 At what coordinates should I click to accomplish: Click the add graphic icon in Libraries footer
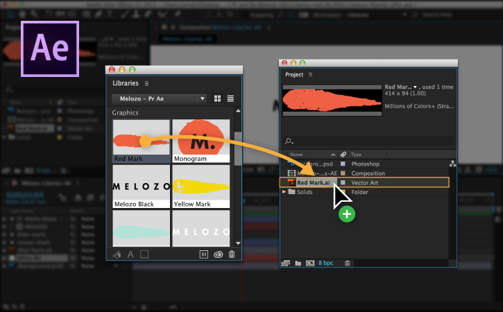[117, 254]
